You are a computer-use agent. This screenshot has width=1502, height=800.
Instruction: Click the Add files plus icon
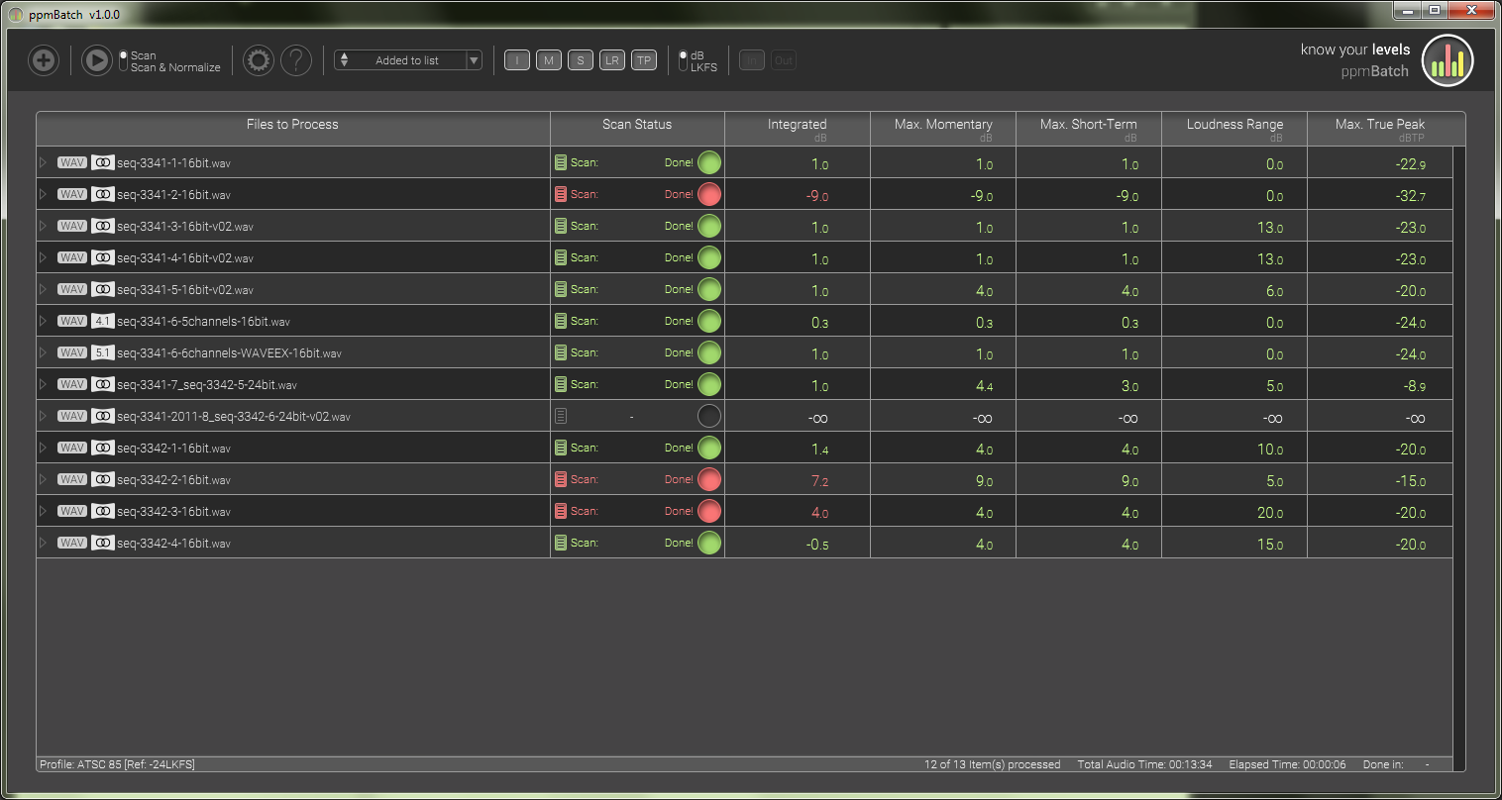pos(43,60)
